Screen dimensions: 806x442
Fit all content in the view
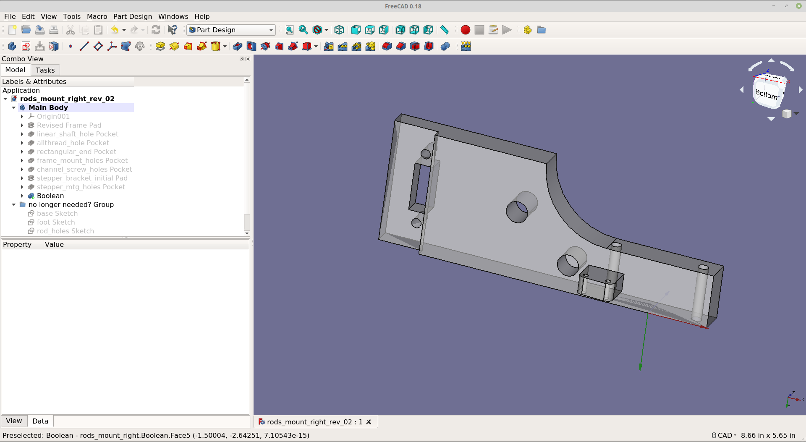pos(290,30)
